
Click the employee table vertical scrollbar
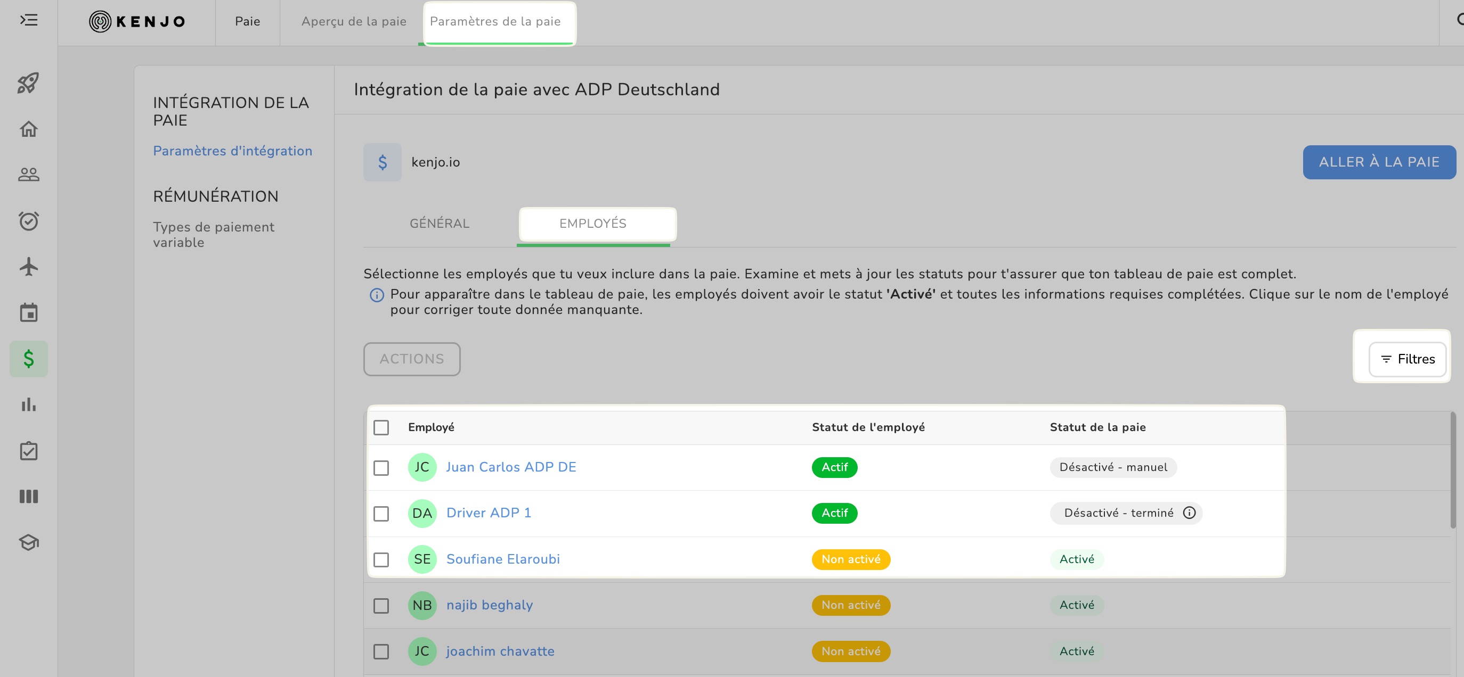point(1452,472)
